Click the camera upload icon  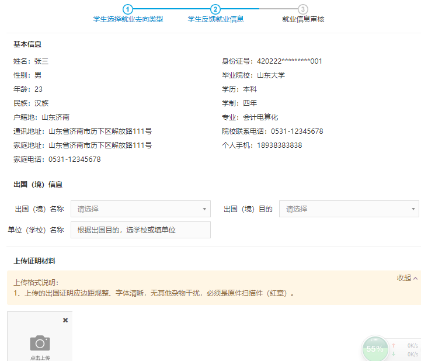(40, 343)
